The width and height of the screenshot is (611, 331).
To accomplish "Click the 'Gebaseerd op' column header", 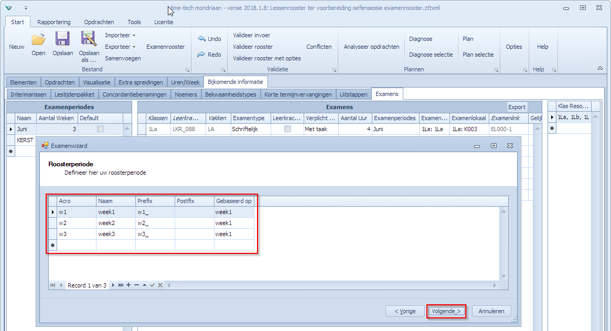I will pyautogui.click(x=234, y=201).
